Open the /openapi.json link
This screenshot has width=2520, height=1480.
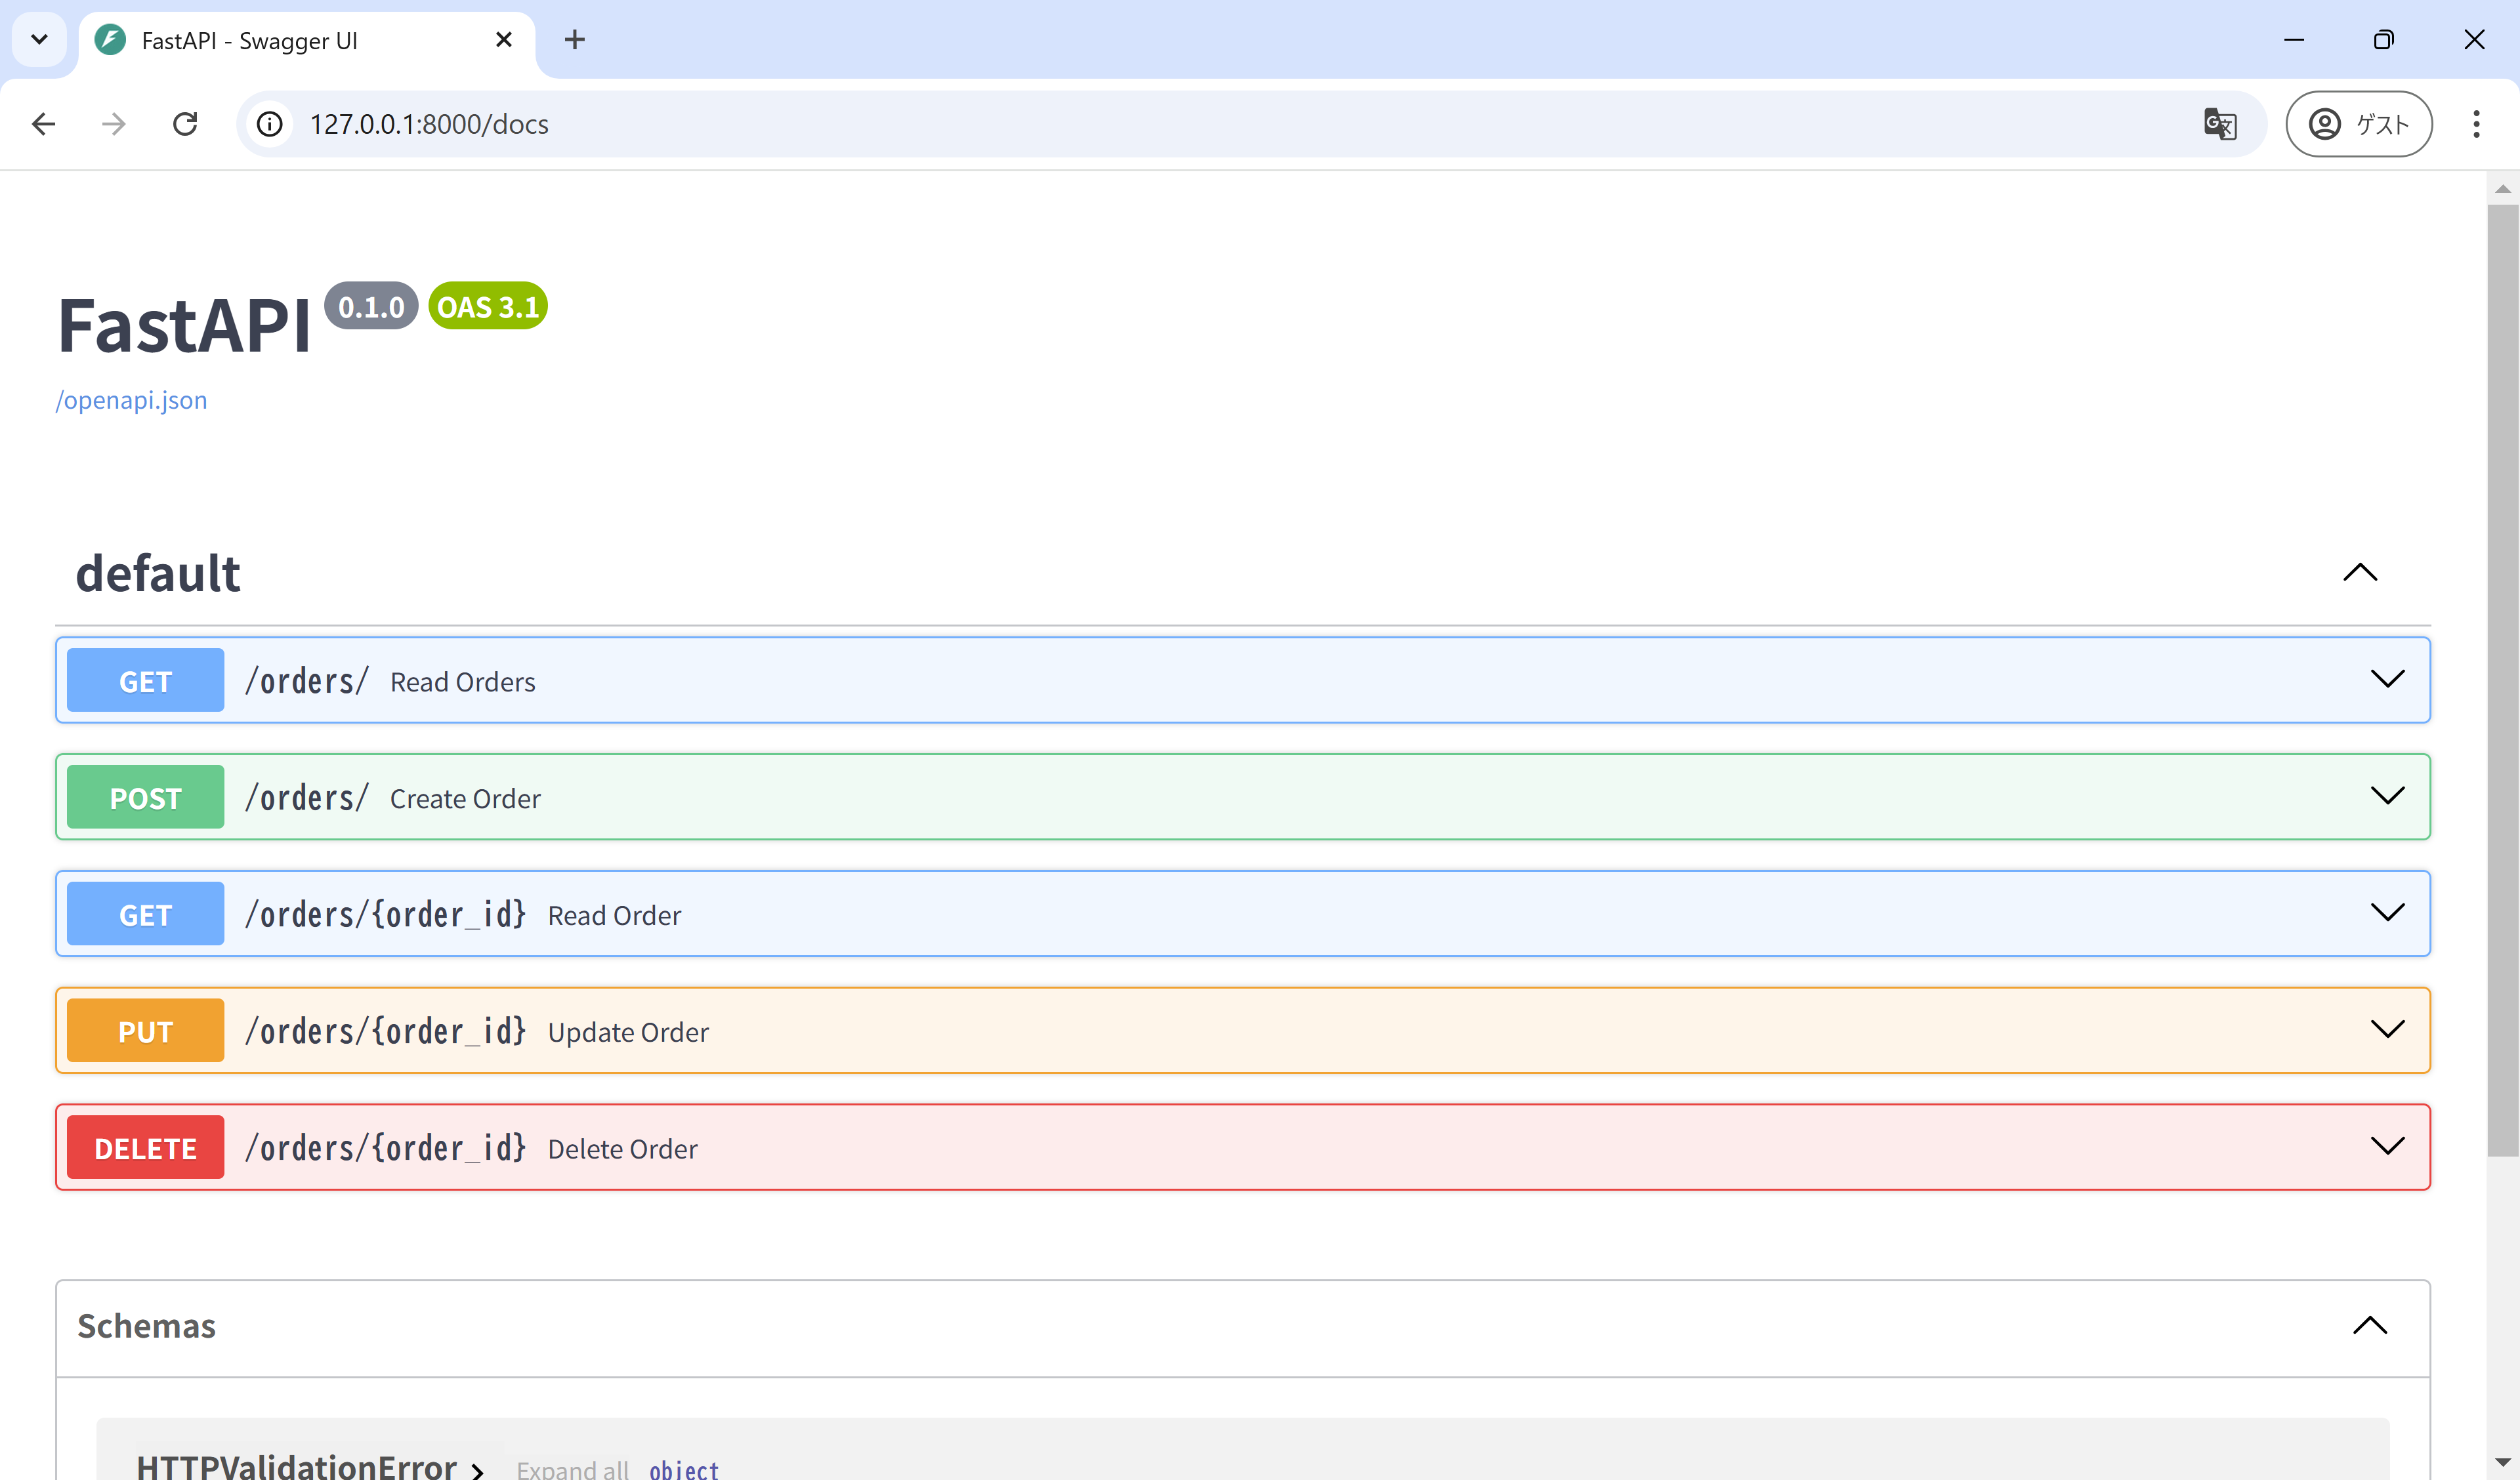(131, 400)
